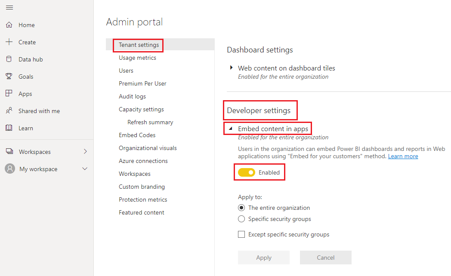Disable the Embed content in apps setting
Screen dimensions: 451x276
point(246,172)
